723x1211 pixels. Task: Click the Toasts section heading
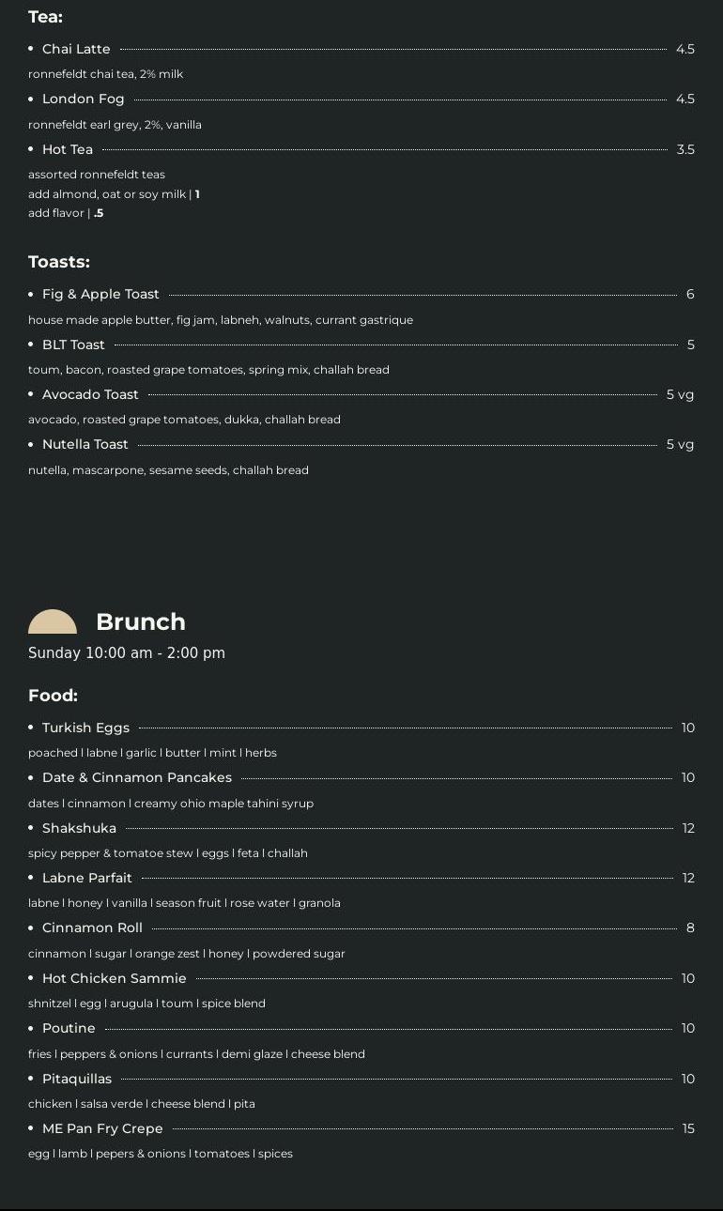click(59, 262)
